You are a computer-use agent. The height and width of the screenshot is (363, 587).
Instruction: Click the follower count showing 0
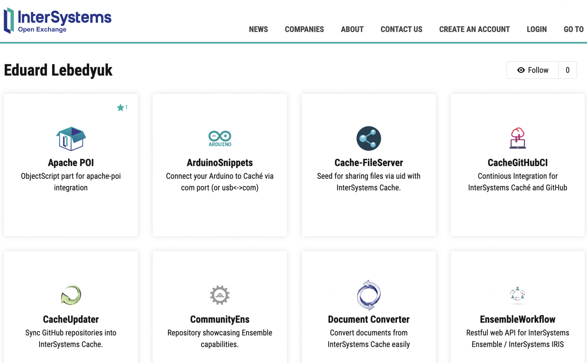[x=568, y=70]
